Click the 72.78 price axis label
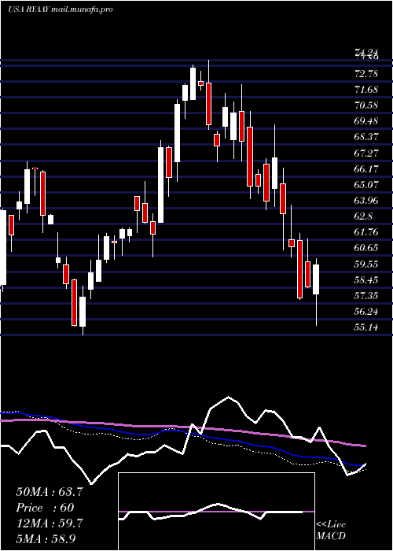Viewport: 393px width, 551px height. [x=367, y=74]
